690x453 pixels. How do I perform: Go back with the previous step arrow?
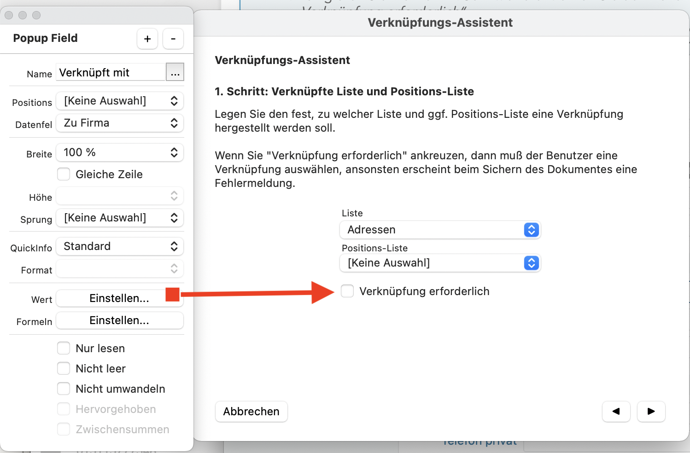[616, 412]
